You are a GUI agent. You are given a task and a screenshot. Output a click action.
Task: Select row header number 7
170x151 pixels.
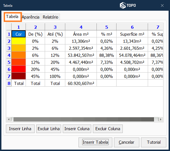tap(9, 76)
